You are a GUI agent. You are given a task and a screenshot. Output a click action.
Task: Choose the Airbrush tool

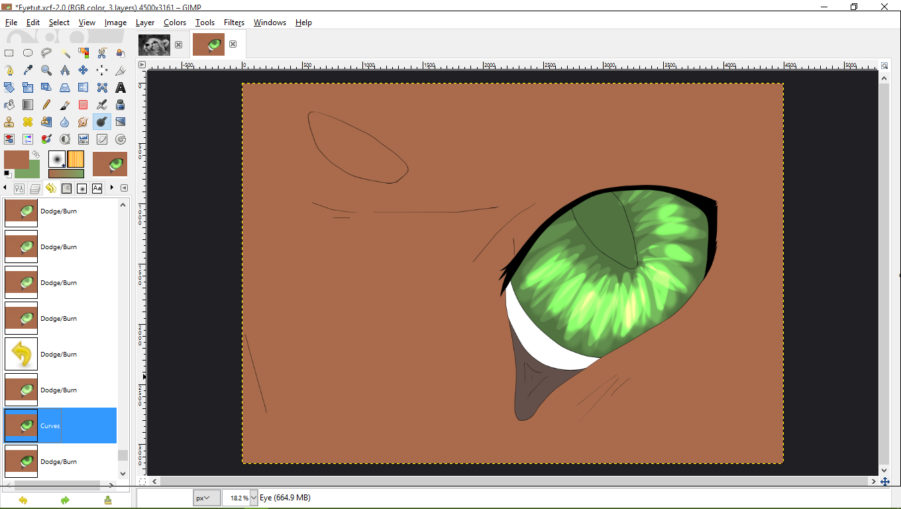coord(102,105)
